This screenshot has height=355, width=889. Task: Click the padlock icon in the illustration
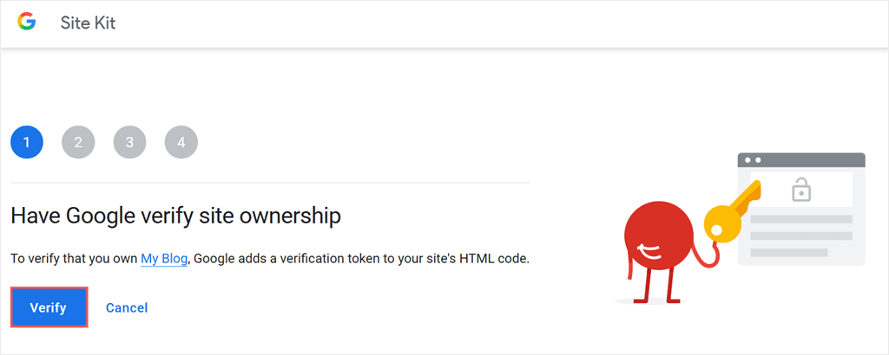[800, 189]
